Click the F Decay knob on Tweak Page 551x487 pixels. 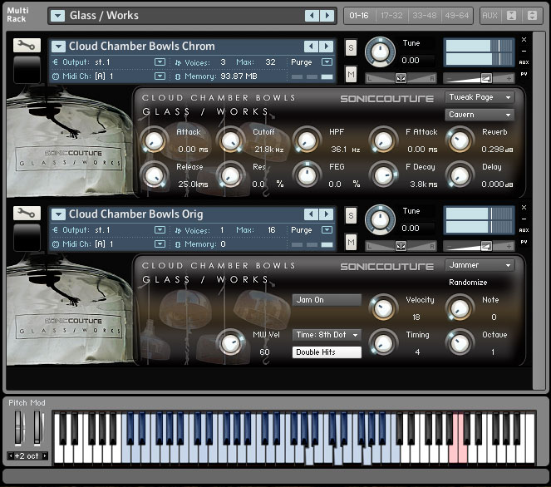383,175
